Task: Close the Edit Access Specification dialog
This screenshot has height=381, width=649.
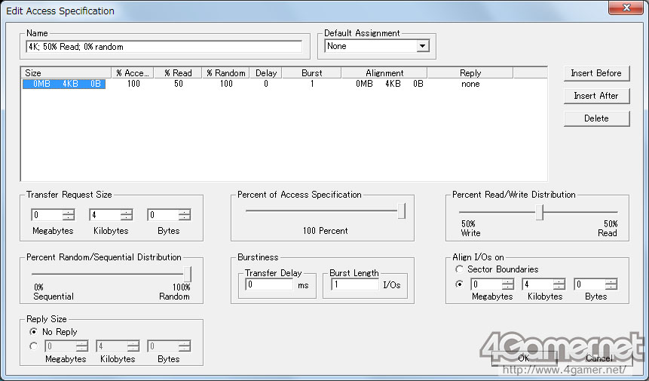Action: pyautogui.click(x=624, y=9)
